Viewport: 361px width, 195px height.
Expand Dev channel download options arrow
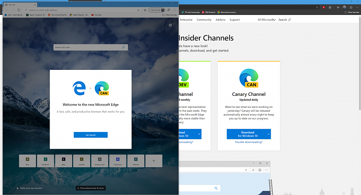(199, 134)
